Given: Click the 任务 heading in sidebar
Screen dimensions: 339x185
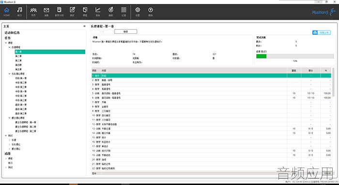Looking at the screenshot, I should pos(8,38).
